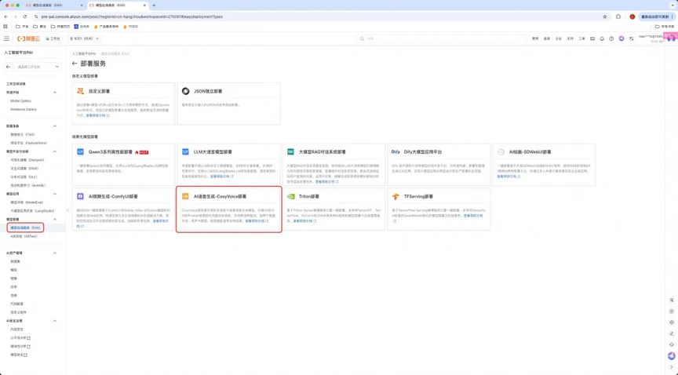Click the TFServing部署 TensorFlow icon
The image size is (678, 375).
click(x=396, y=197)
